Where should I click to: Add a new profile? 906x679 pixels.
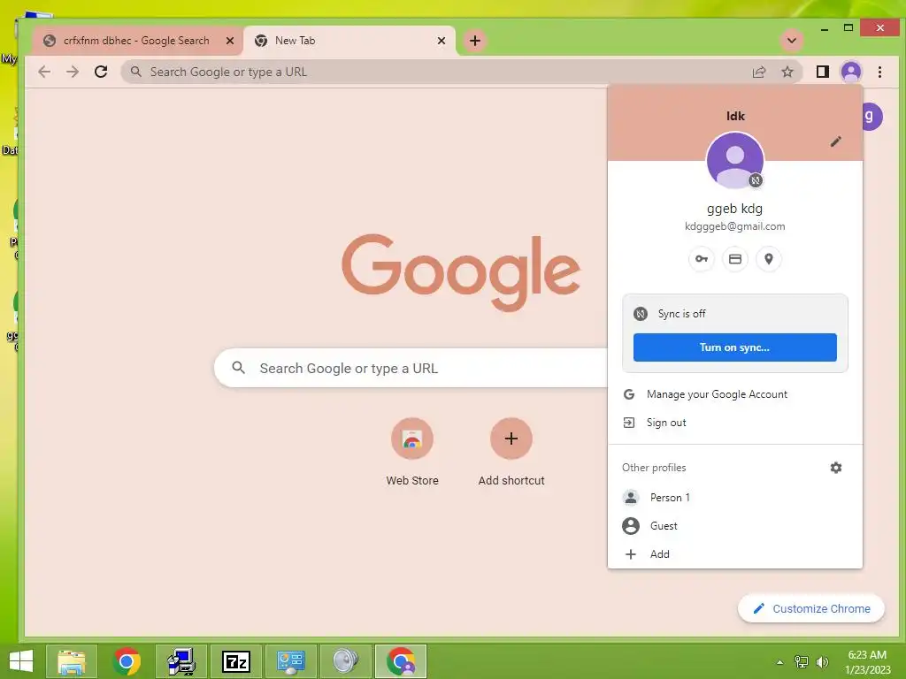tap(735, 553)
